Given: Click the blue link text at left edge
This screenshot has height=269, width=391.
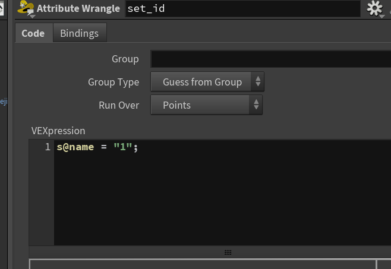Looking at the screenshot, I should 4,102.
